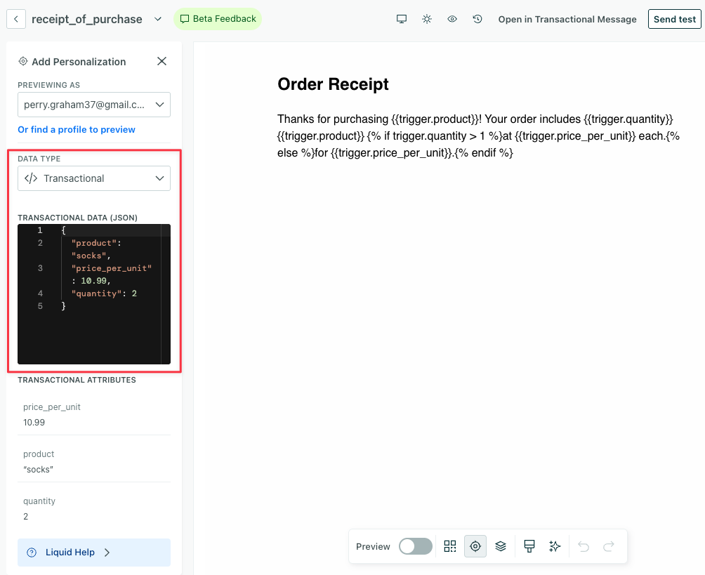The height and width of the screenshot is (575, 705).
Task: Click the AI sparkle icon in bottom toolbar
Action: click(x=555, y=546)
